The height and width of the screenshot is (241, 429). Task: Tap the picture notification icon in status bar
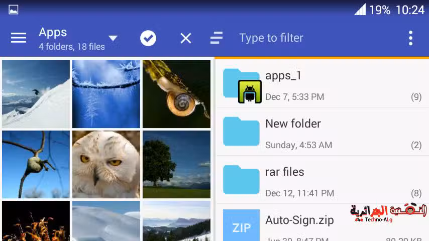point(14,10)
